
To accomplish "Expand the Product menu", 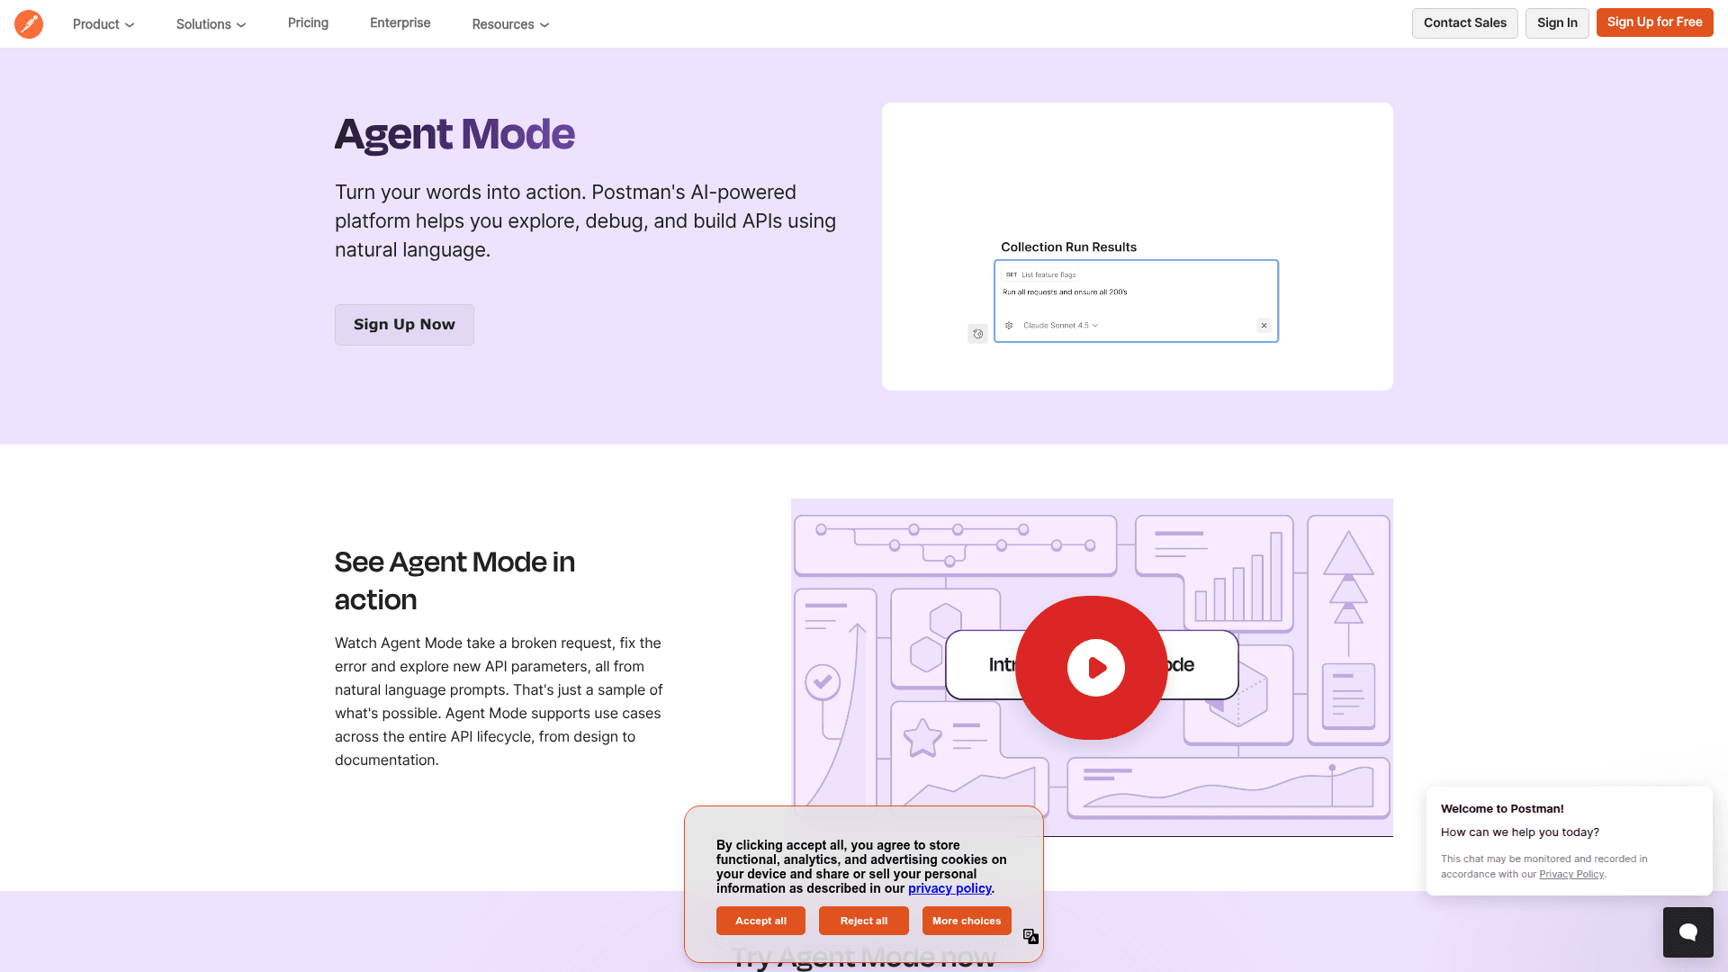I will (103, 24).
